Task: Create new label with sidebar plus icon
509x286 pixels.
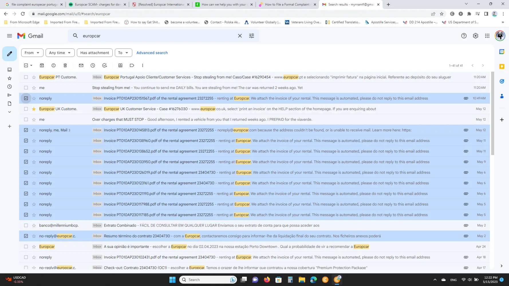Action: tap(9, 126)
